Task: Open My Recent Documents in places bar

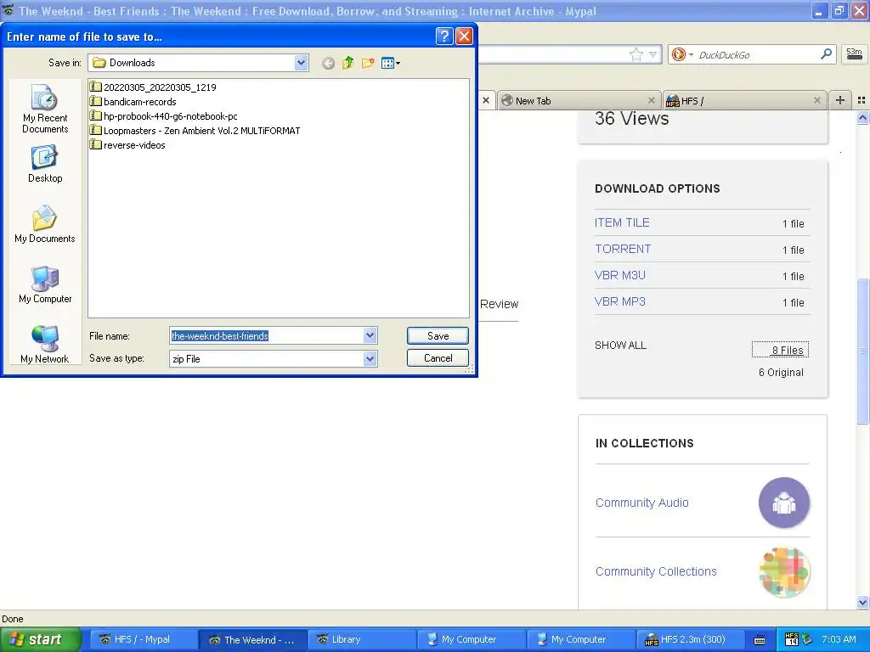Action: 45,109
